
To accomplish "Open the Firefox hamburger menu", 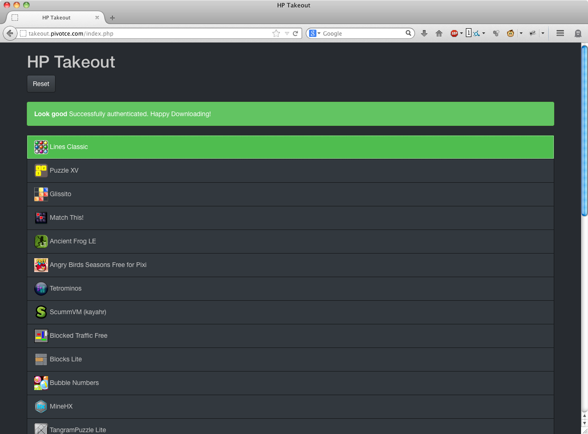I will 560,33.
